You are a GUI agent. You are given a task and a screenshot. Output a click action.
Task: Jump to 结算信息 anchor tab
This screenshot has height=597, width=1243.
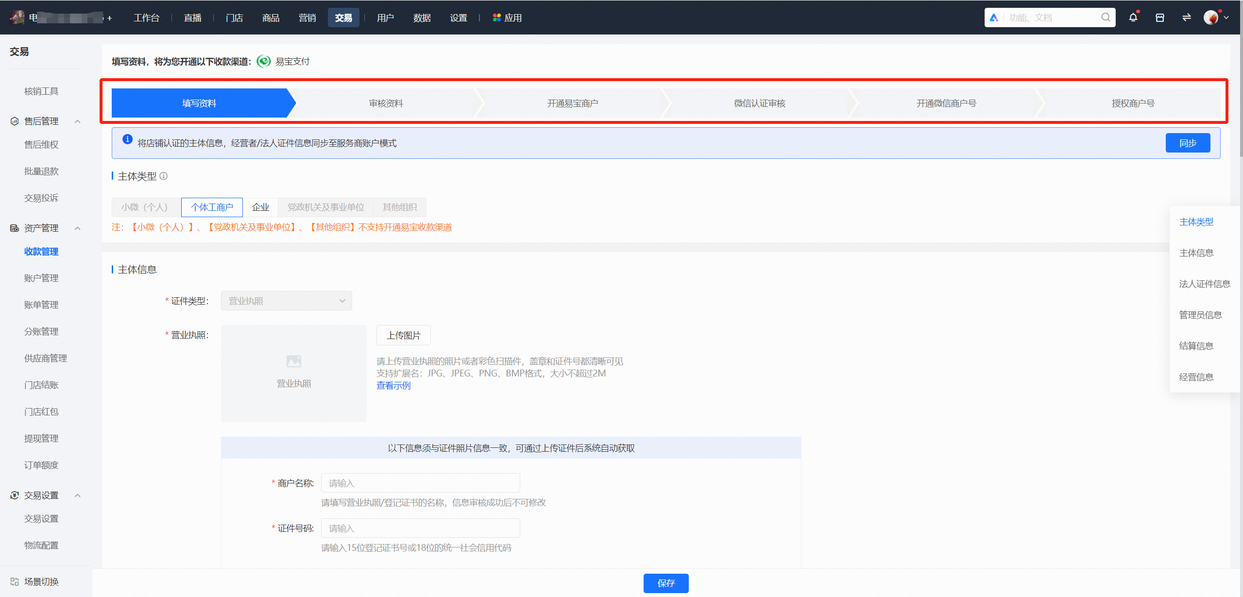click(1196, 346)
